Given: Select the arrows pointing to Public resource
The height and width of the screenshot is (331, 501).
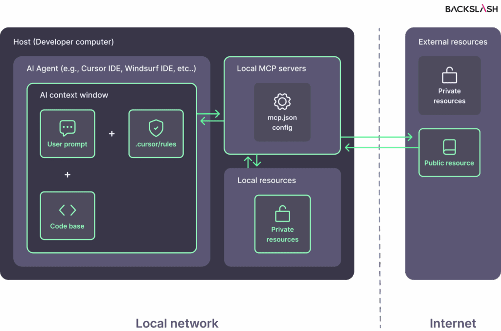Looking at the screenshot, I should [x=379, y=142].
